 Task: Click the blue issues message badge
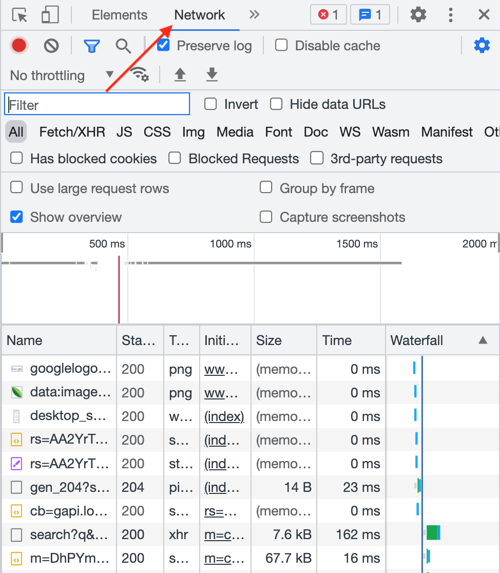(370, 14)
